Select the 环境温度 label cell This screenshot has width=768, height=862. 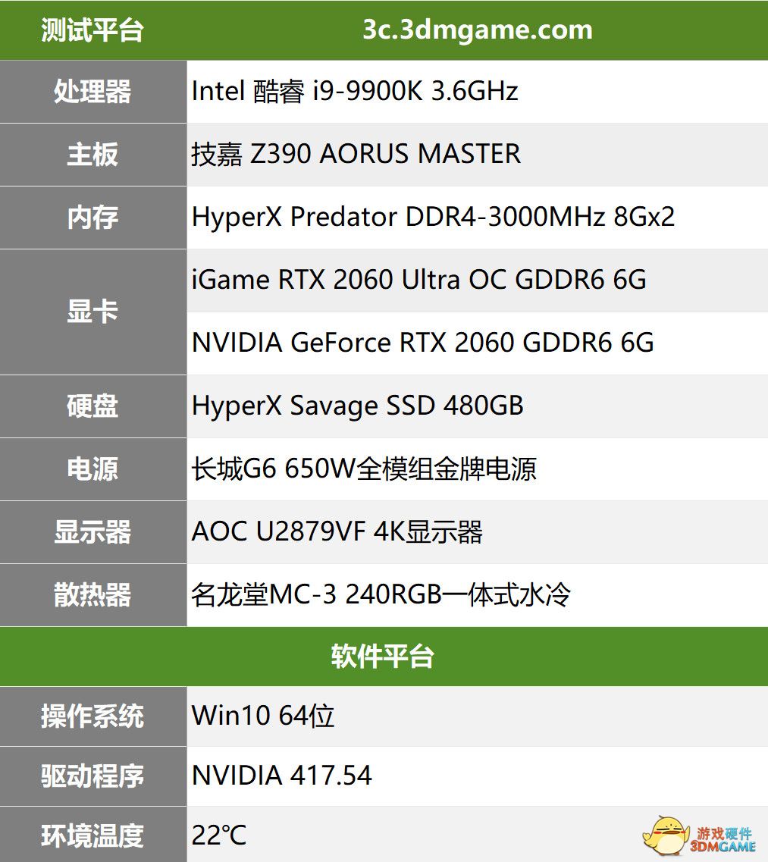[x=93, y=835]
